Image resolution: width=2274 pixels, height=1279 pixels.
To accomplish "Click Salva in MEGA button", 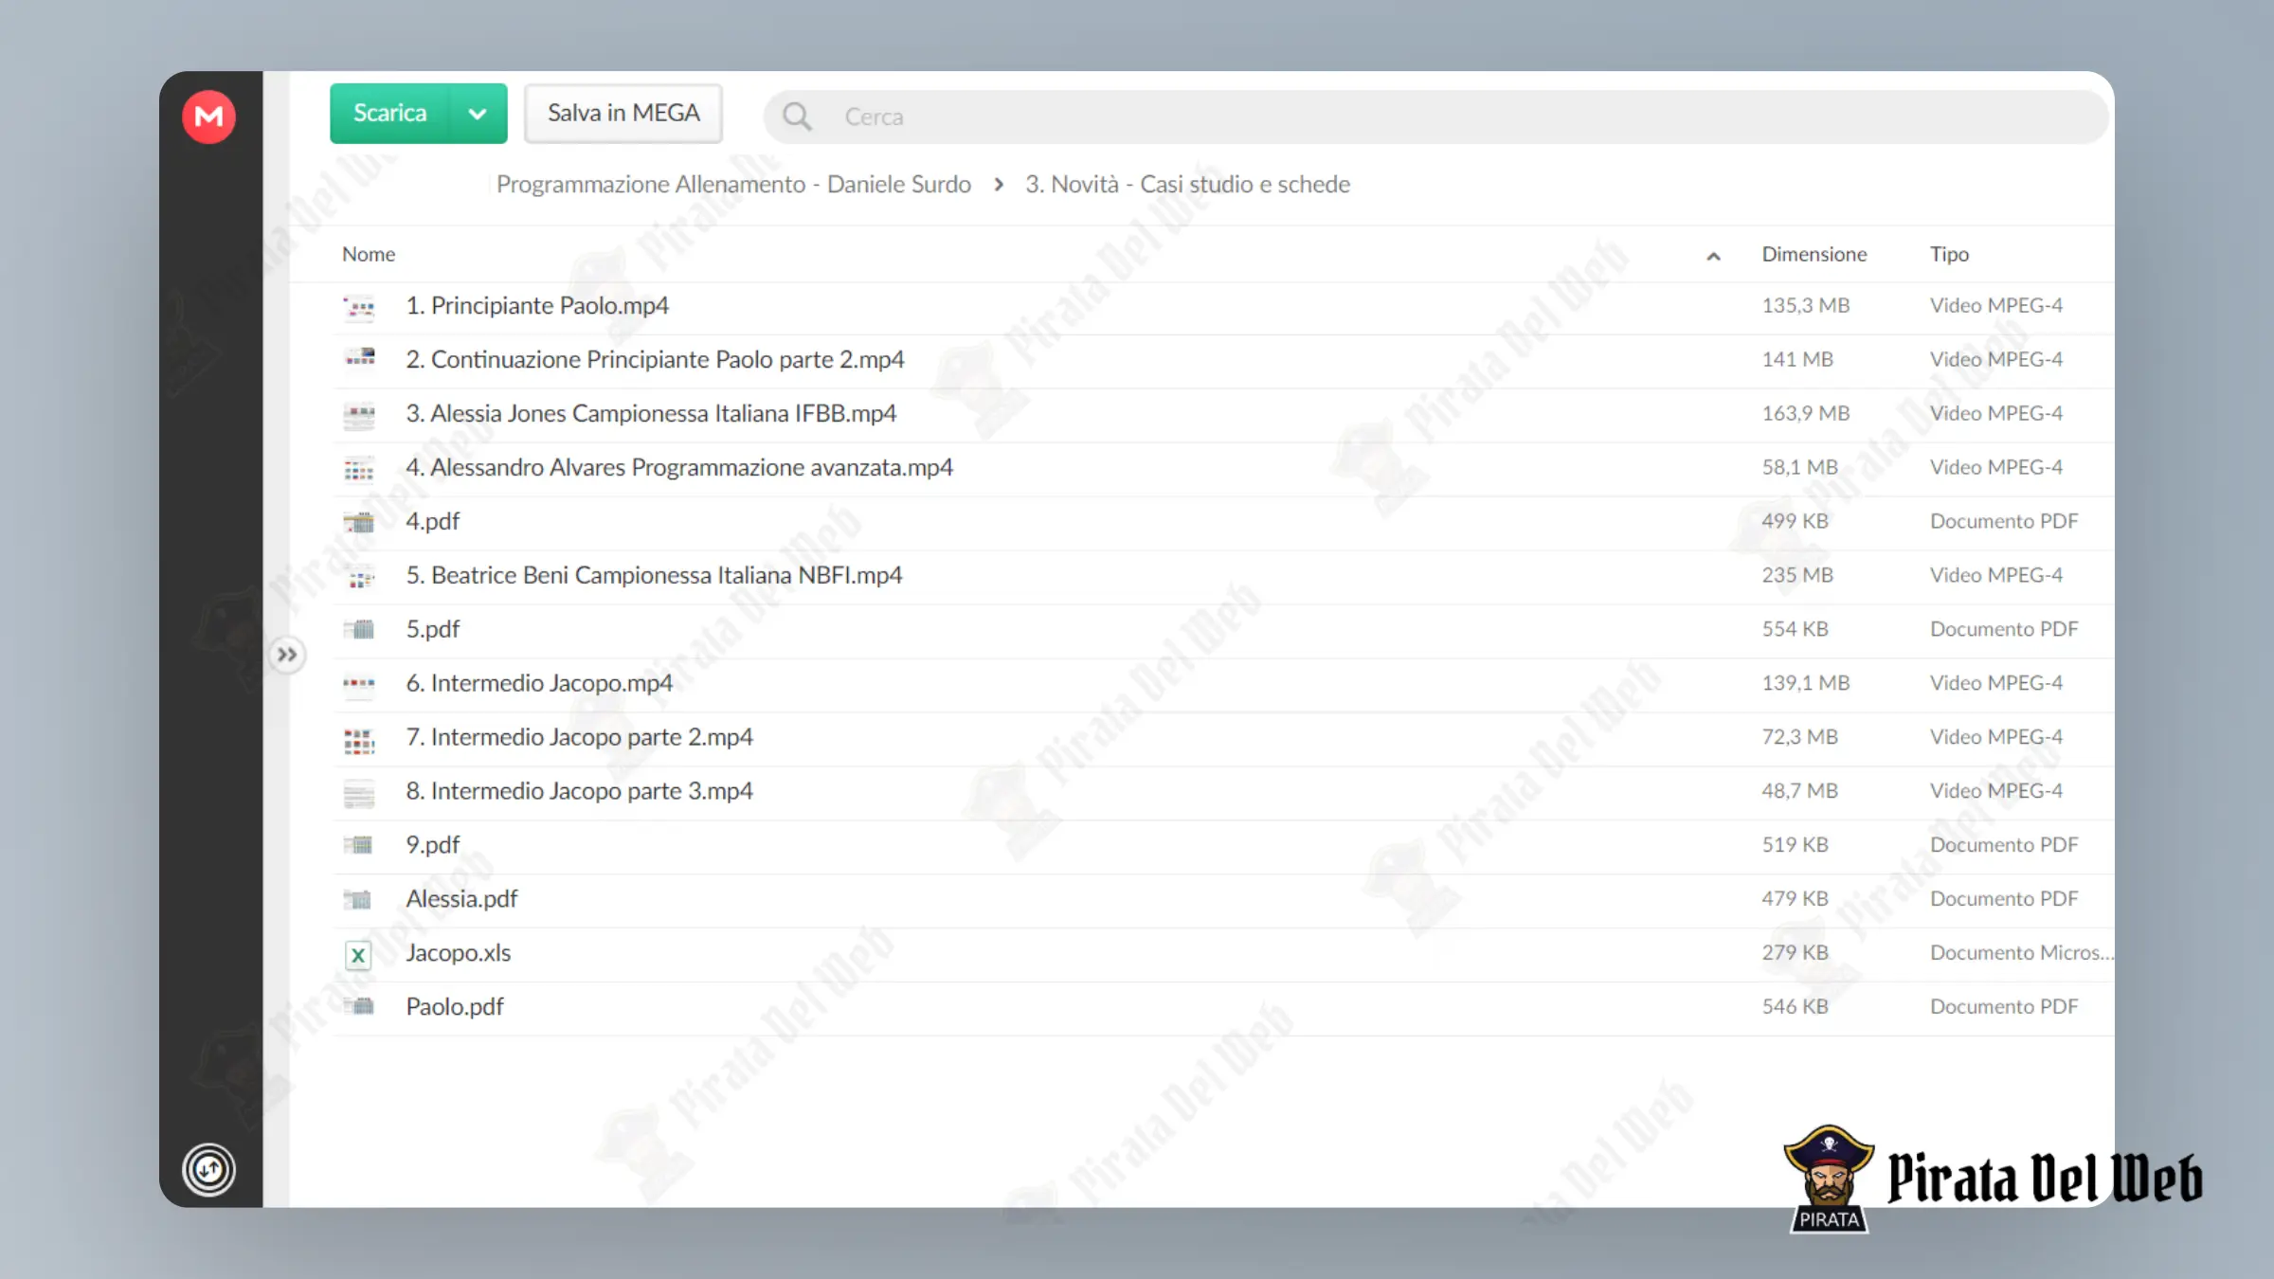I will [623, 114].
